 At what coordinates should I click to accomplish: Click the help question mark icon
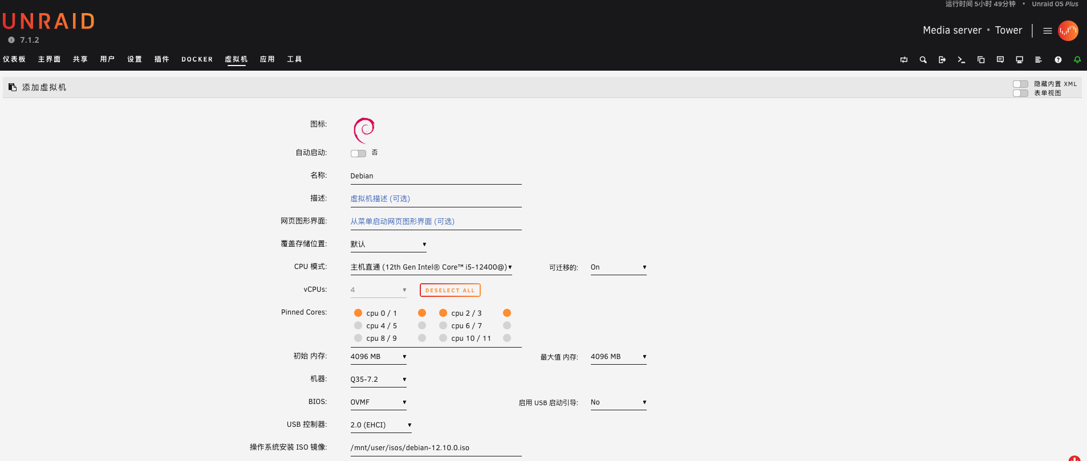click(1058, 60)
